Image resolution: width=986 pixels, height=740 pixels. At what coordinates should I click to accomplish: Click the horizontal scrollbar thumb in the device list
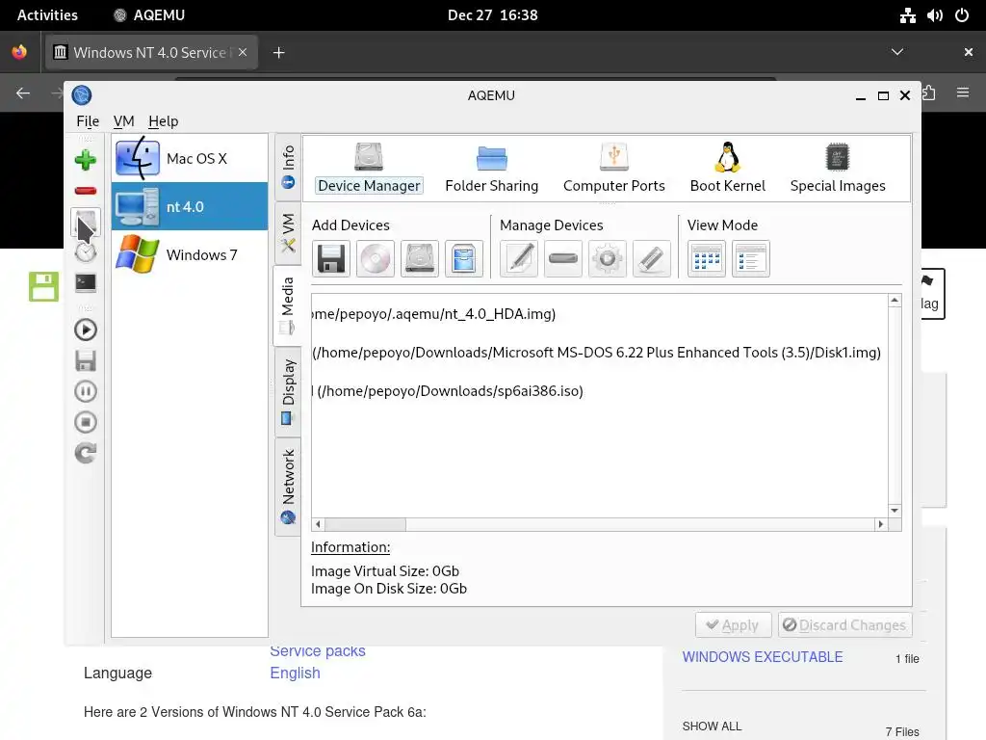click(365, 524)
